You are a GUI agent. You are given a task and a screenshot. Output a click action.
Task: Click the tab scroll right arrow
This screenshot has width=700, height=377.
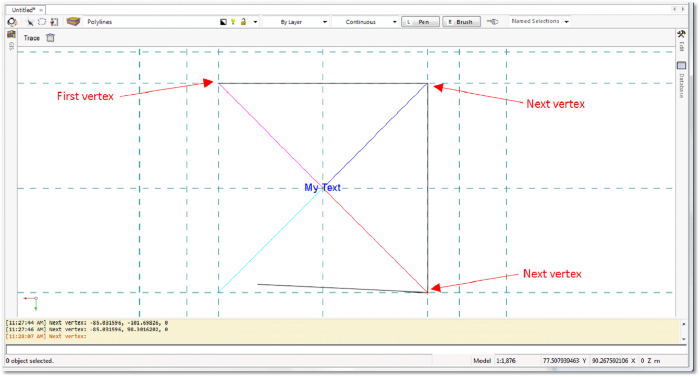[x=683, y=9]
